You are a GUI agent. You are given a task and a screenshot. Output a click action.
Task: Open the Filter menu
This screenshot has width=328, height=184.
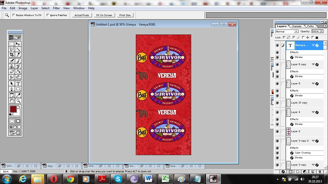click(56, 8)
